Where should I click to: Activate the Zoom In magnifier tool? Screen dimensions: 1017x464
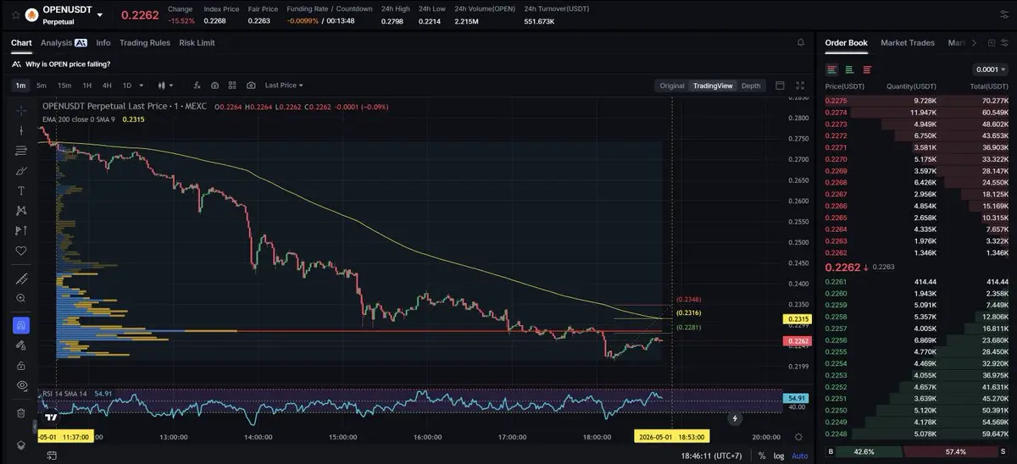coord(21,298)
